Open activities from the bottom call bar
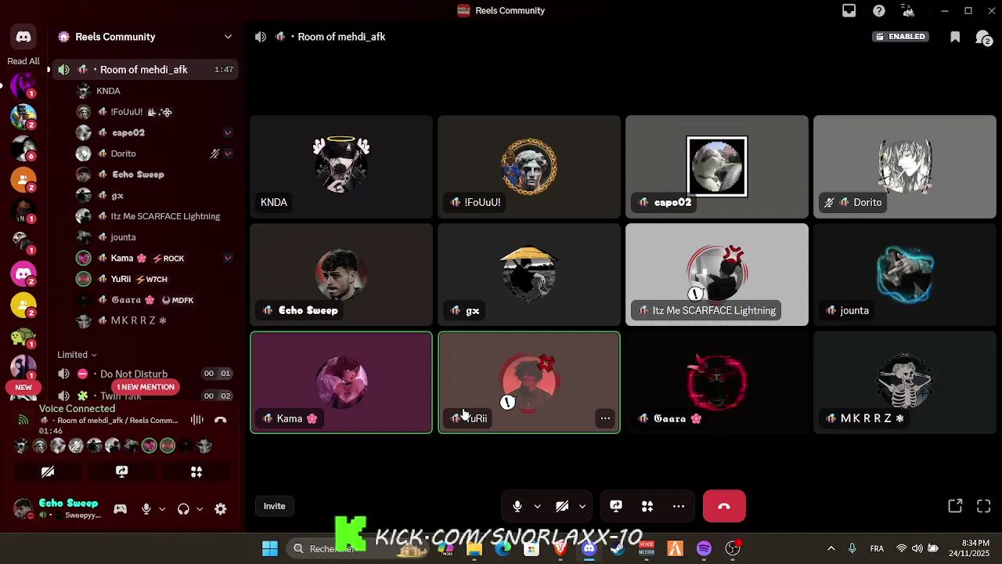This screenshot has height=564, width=1002. pyautogui.click(x=647, y=506)
